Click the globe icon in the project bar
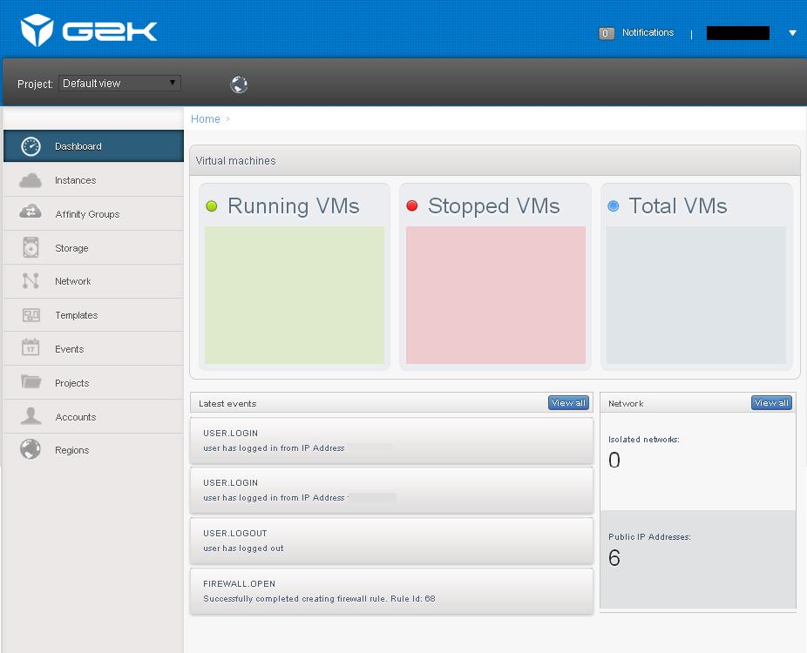The image size is (807, 653). [239, 84]
